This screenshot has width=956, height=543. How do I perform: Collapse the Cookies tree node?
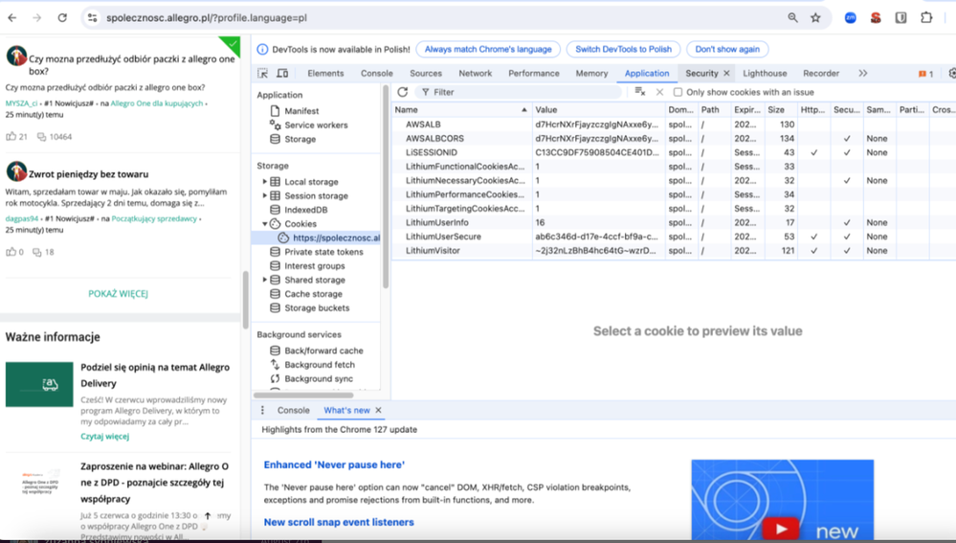pyautogui.click(x=265, y=223)
